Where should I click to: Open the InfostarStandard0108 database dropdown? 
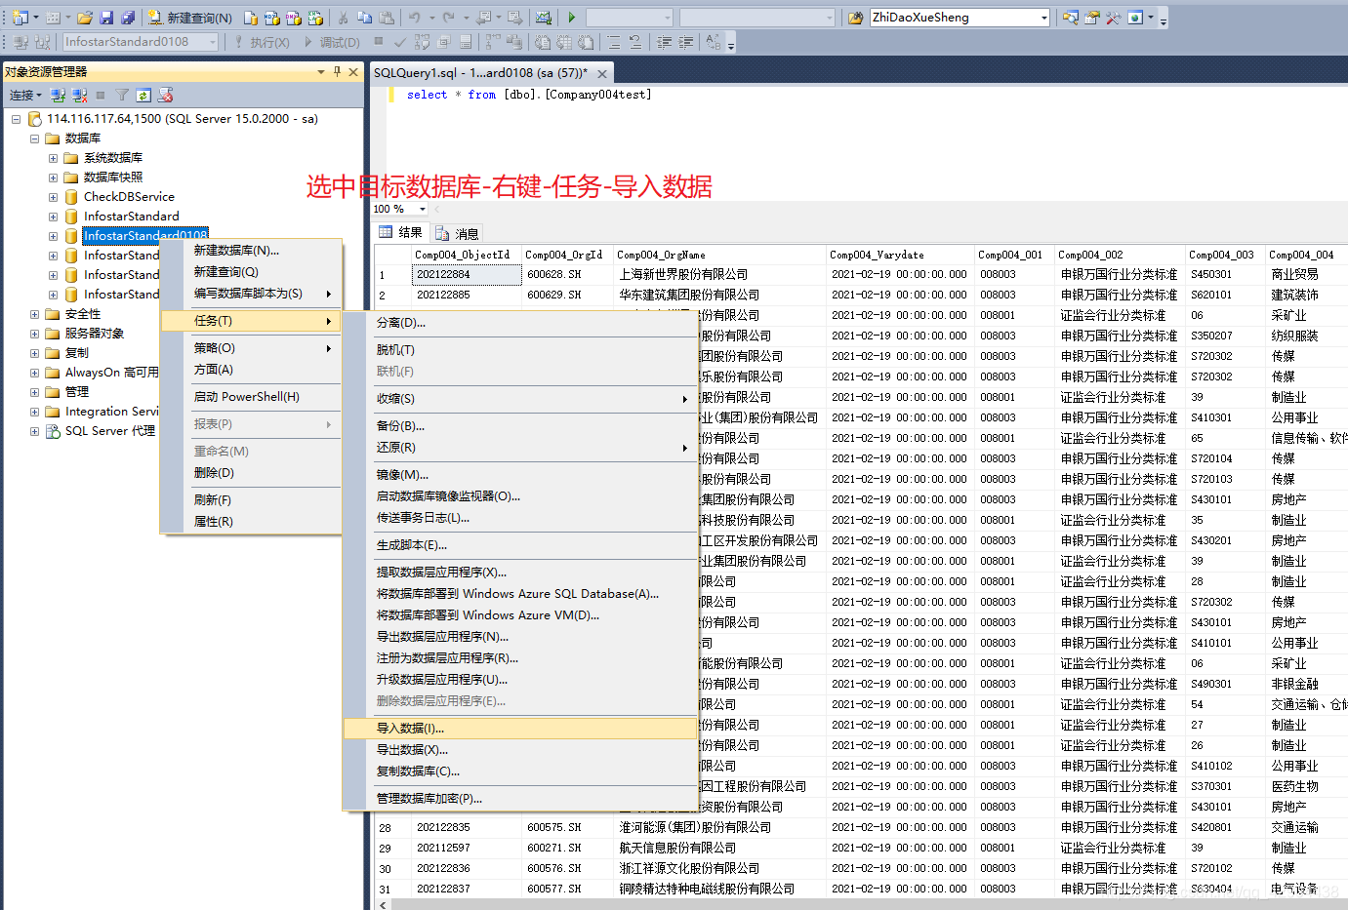tap(213, 42)
